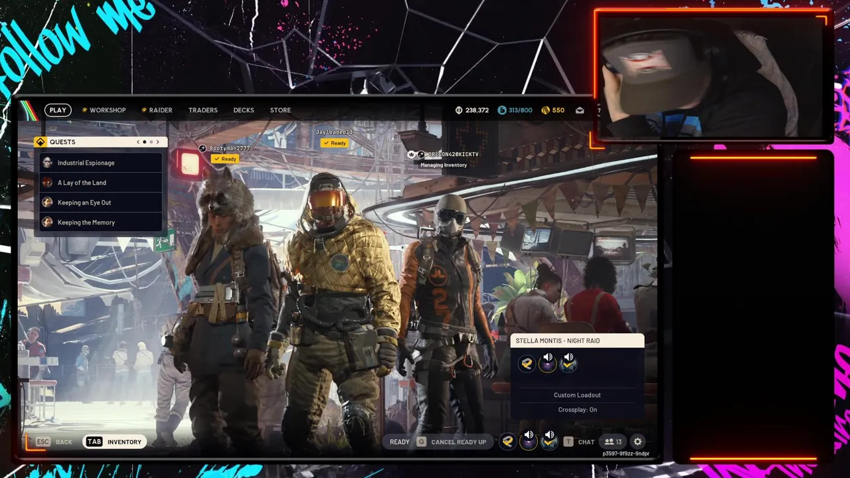The image size is (850, 478).
Task: Click Jayloaded13 player name tag
Action: click(x=334, y=133)
